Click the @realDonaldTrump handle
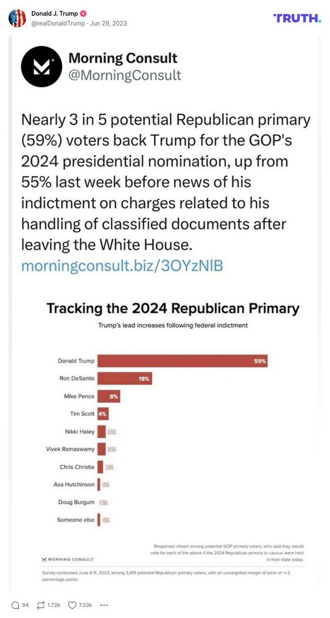330x618 pixels. tap(58, 23)
